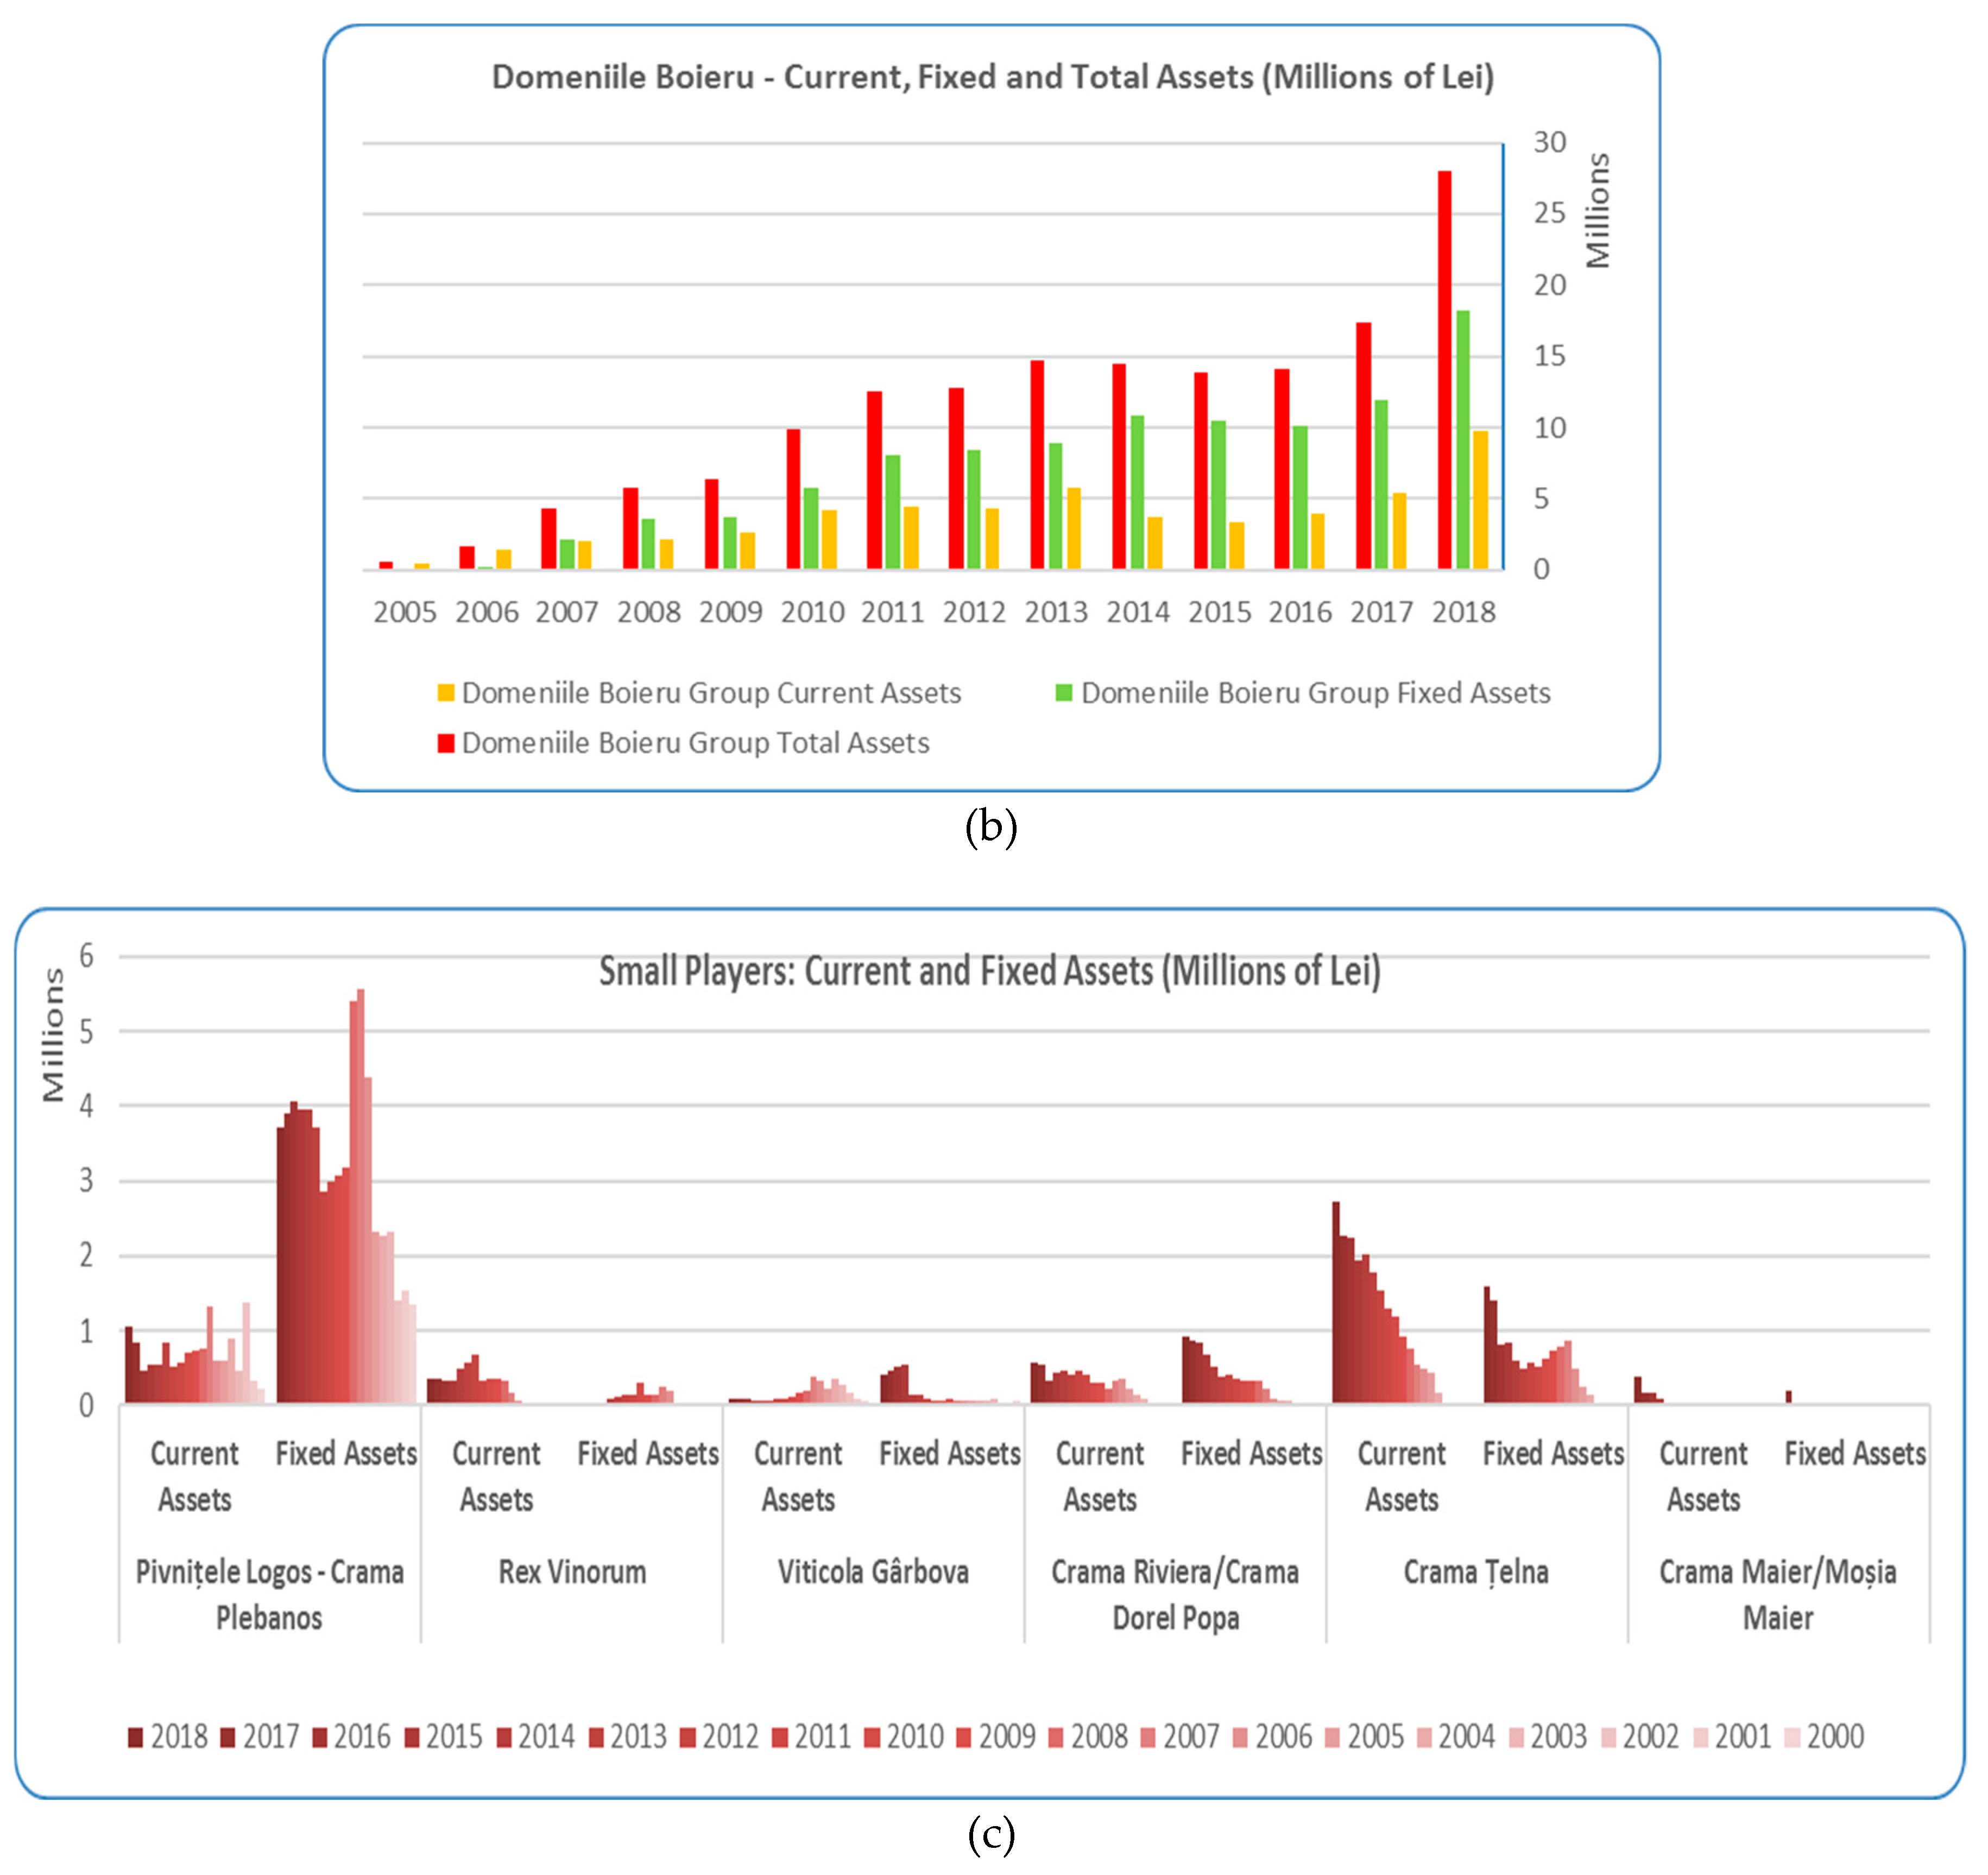Select legend label 'Domeniile Boieru Group Fixed Assets'
This screenshot has height=1875, width=1988.
(1315, 693)
